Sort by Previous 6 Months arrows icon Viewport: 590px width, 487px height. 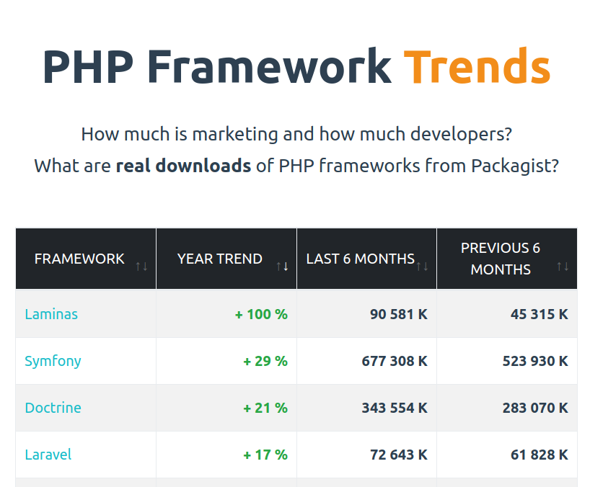(x=563, y=267)
